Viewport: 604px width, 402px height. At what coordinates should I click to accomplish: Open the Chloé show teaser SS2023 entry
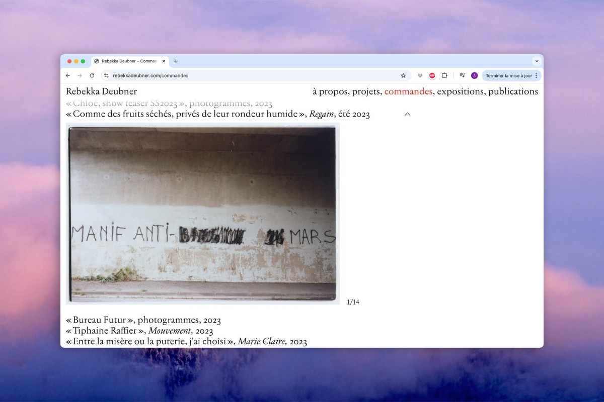pos(169,104)
